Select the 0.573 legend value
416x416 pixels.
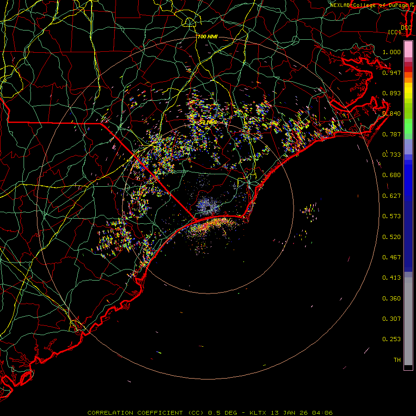(392, 216)
